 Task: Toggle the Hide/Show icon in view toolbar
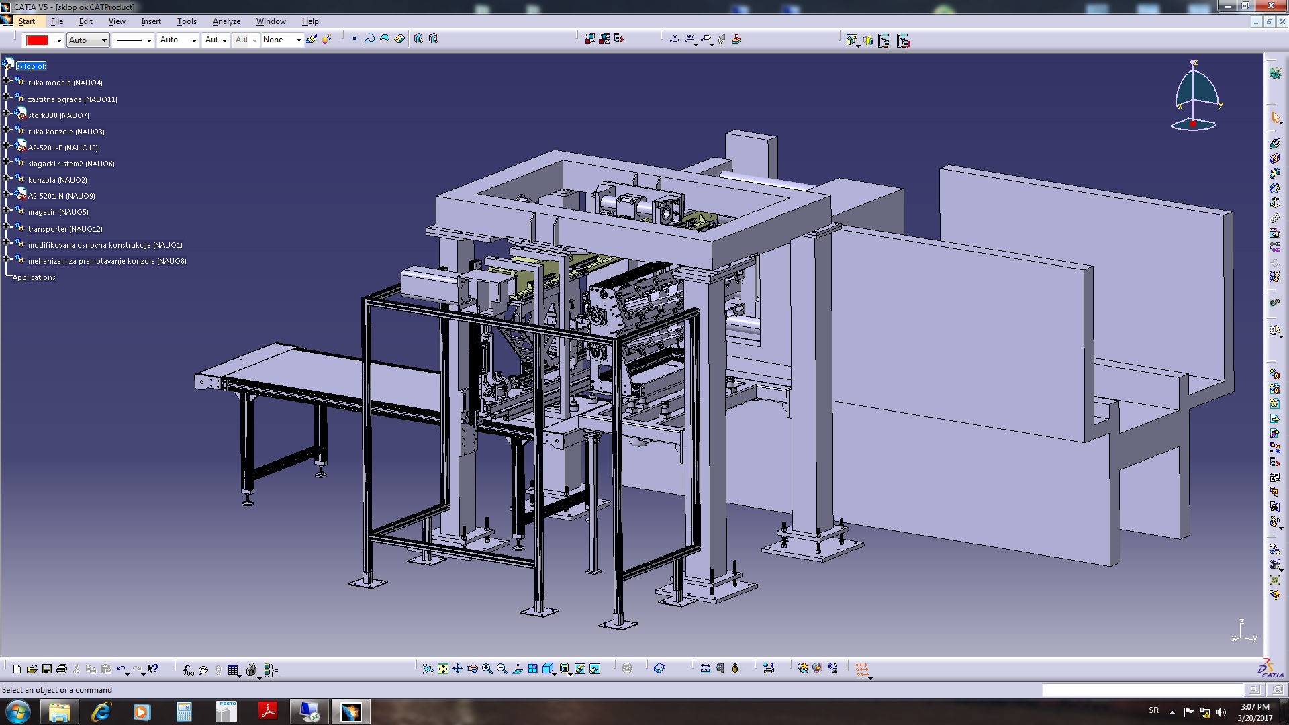[x=580, y=669]
